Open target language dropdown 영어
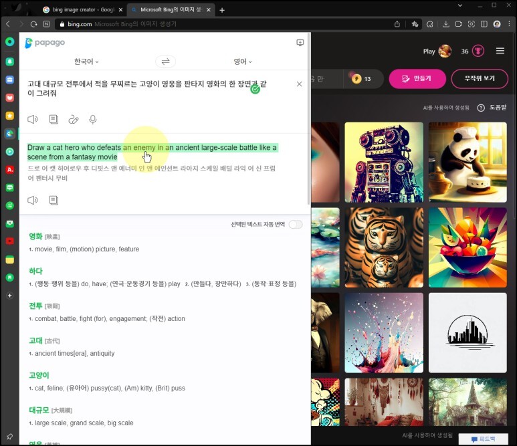The image size is (517, 446). tap(243, 62)
